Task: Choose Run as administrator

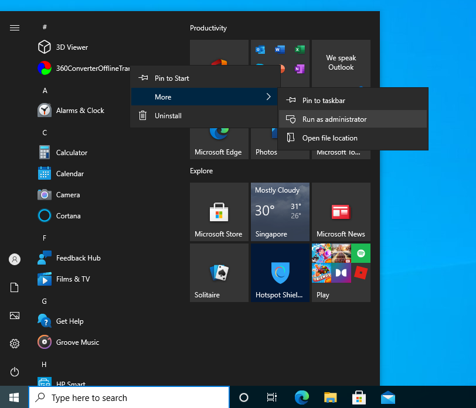Action: click(353, 119)
